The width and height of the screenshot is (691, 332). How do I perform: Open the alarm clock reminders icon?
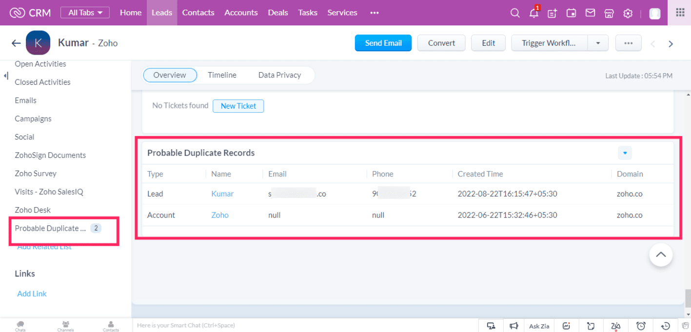(x=641, y=326)
